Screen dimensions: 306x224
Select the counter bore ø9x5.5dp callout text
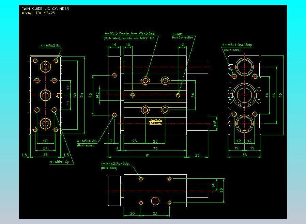[130, 34]
